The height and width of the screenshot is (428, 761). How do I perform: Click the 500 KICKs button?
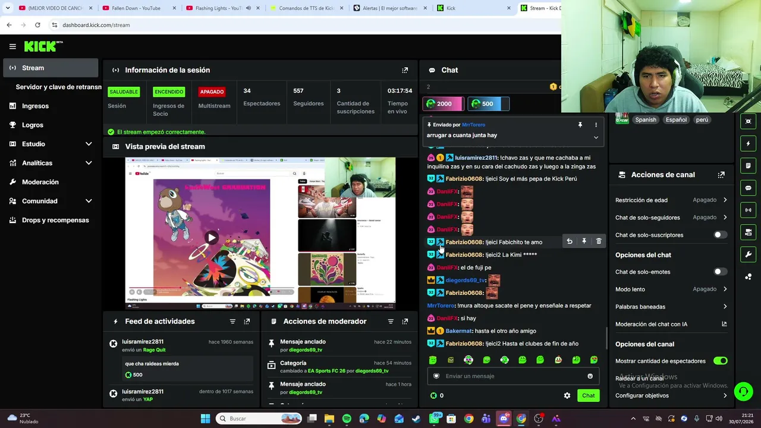(x=488, y=104)
